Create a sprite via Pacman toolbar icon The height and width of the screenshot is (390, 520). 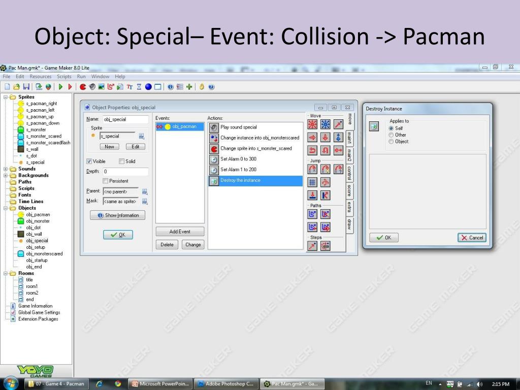(83, 87)
